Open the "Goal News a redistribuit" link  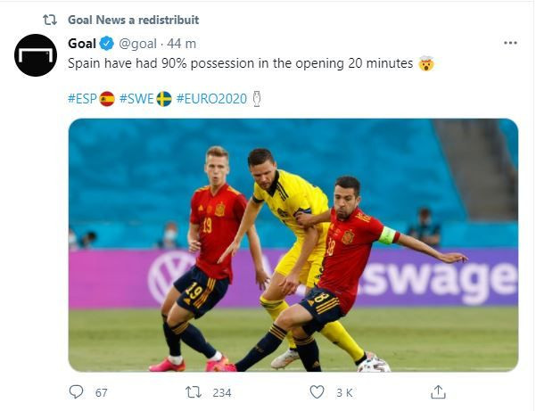[x=134, y=20]
